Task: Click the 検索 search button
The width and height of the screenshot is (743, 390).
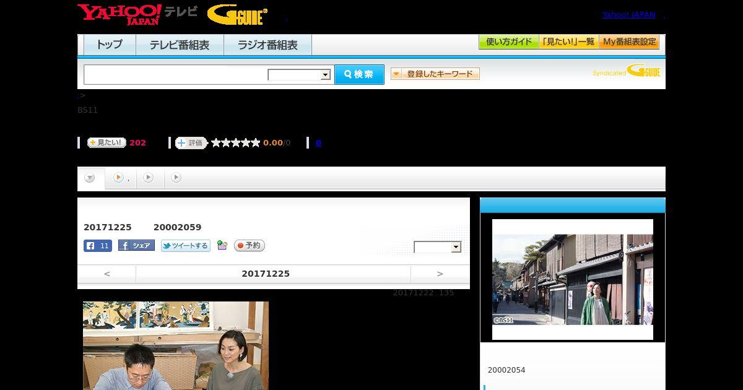Action: point(359,74)
